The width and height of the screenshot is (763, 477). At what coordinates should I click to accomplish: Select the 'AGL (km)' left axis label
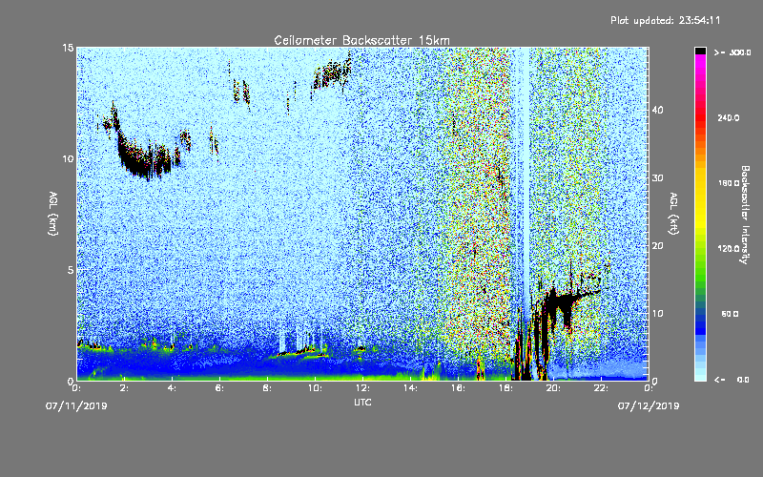point(53,213)
